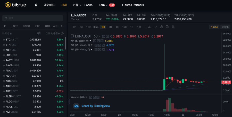This screenshot has height=117, width=232.
Task: Favorite the BTC/USDT pair star
Action: coord(4,40)
